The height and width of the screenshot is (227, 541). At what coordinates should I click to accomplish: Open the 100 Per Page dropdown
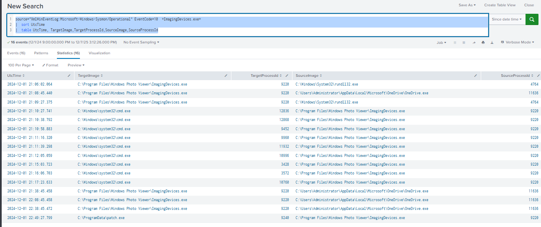[x=21, y=65]
